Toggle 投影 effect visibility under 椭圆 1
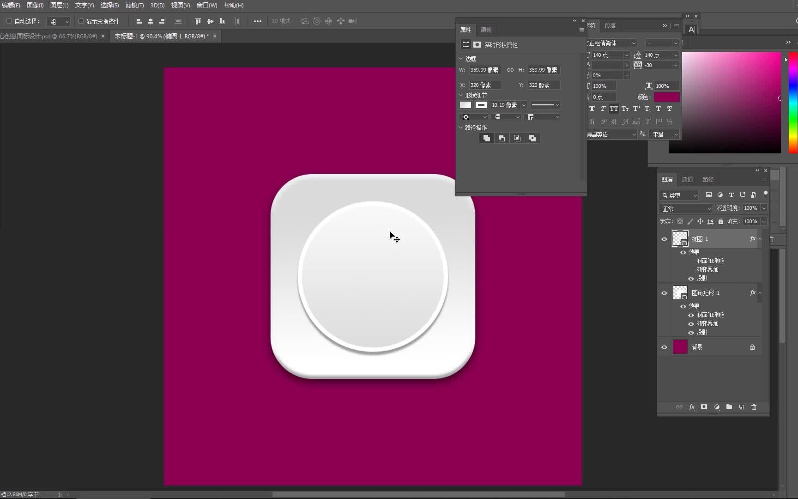Screen dimensions: 798x499 tap(691, 279)
